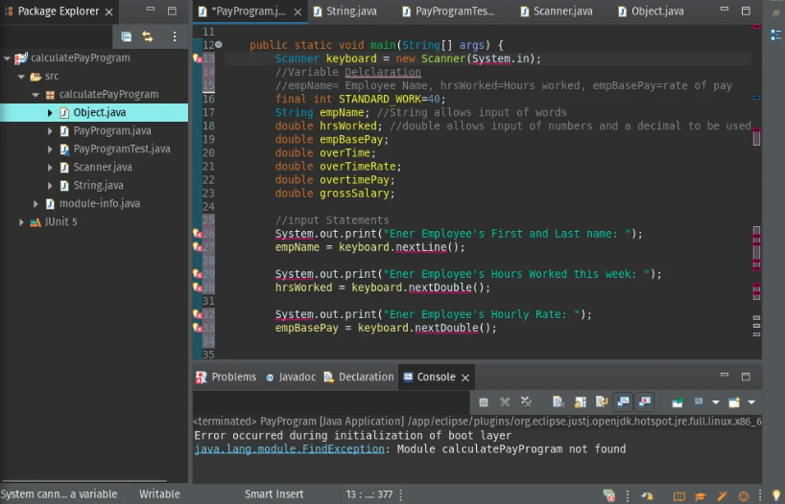Maximize the editor area
Image resolution: width=785 pixels, height=504 pixels.
coord(746,11)
